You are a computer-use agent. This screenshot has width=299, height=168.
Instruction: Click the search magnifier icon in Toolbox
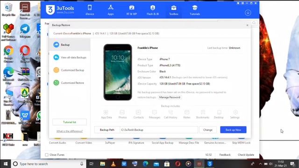pyautogui.click(x=254, y=23)
